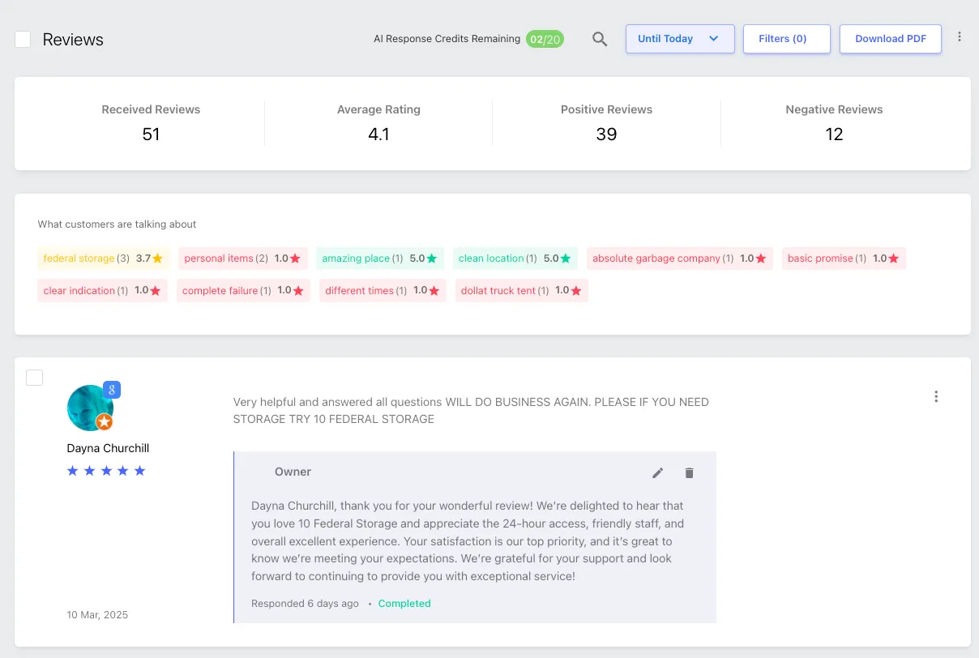Click the 'What customers are talking about' heading
Viewport: 979px width, 658px height.
pyautogui.click(x=117, y=224)
